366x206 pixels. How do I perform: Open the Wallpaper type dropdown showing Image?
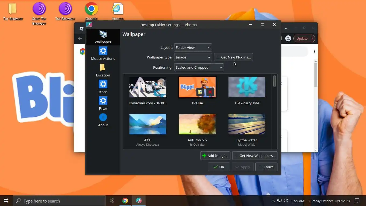[x=193, y=57]
